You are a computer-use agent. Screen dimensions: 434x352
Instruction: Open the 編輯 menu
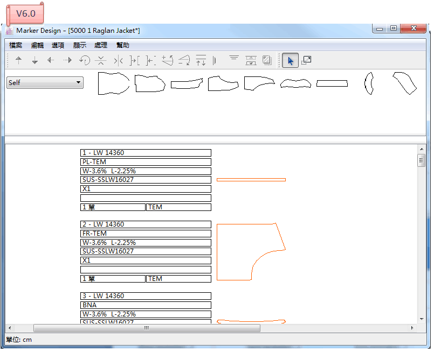(37, 45)
